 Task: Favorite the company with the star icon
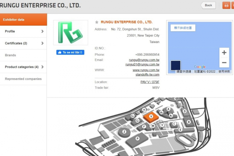[97, 22]
